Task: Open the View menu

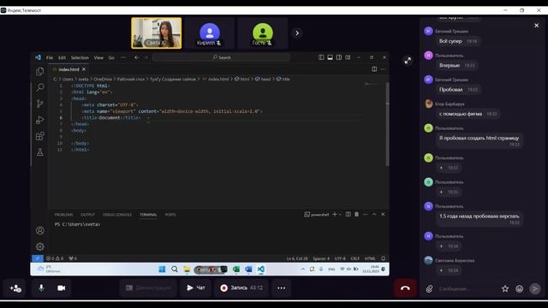Action: coord(98,57)
